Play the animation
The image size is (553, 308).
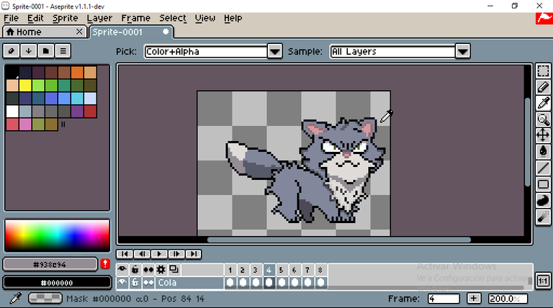point(159,254)
